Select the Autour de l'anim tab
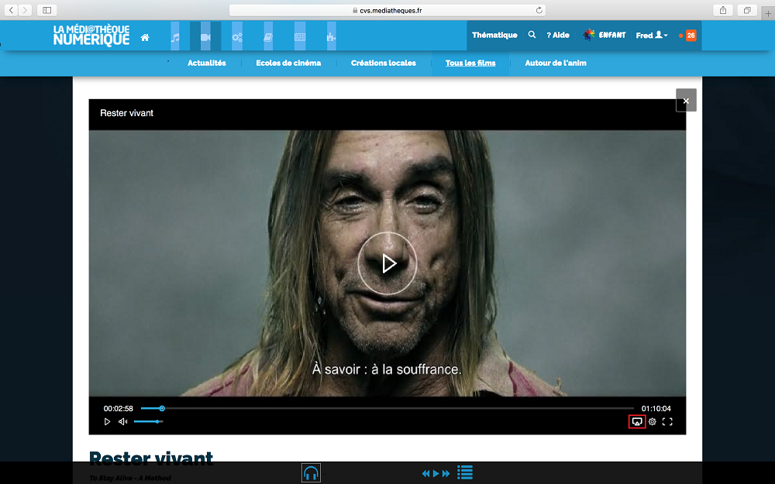 click(556, 63)
